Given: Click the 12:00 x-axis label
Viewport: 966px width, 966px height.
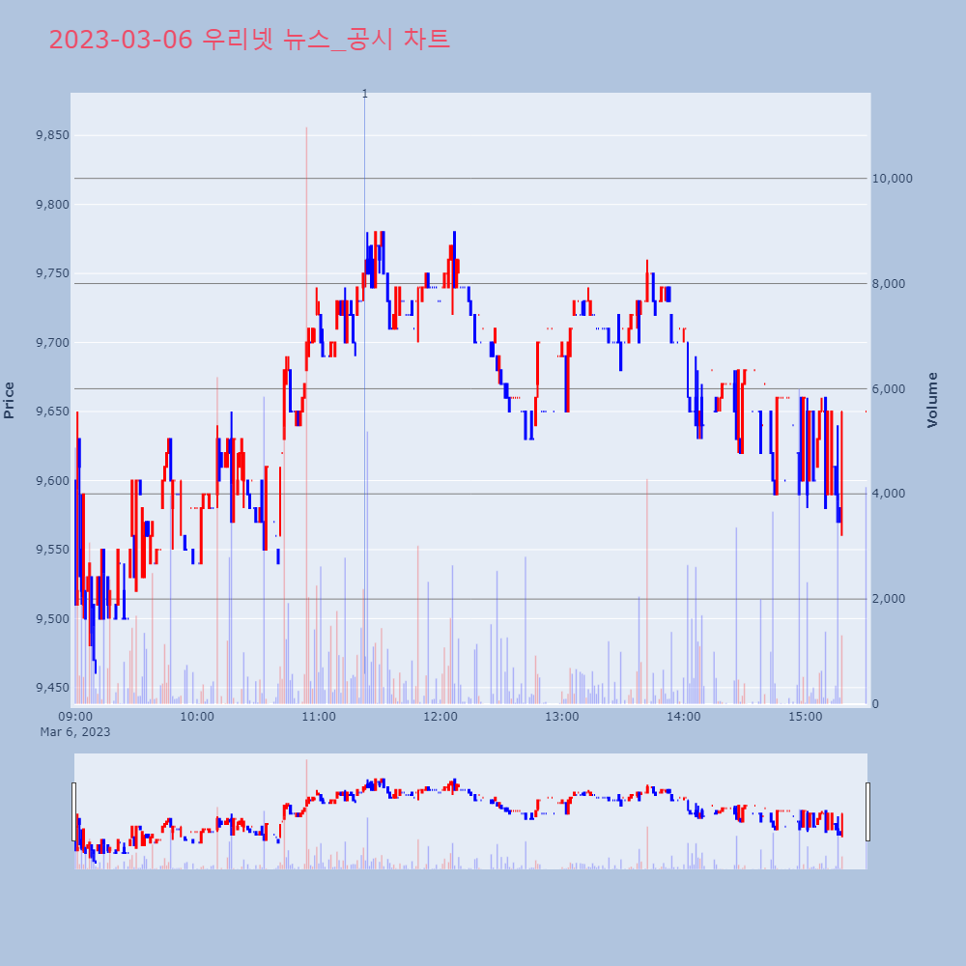Looking at the screenshot, I should (440, 717).
